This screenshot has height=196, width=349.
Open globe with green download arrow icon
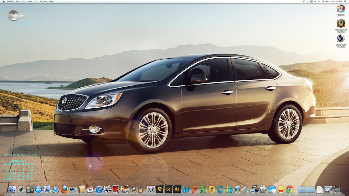click(x=238, y=189)
